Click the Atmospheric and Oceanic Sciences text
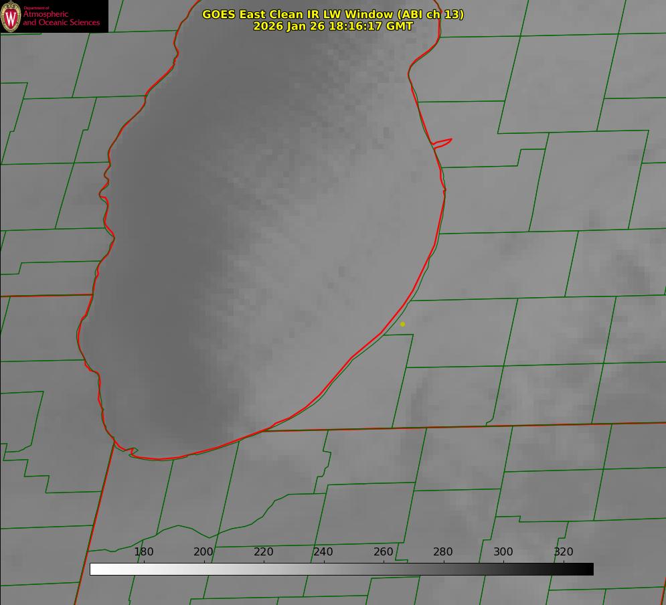Image resolution: width=666 pixels, height=605 pixels. [61, 18]
